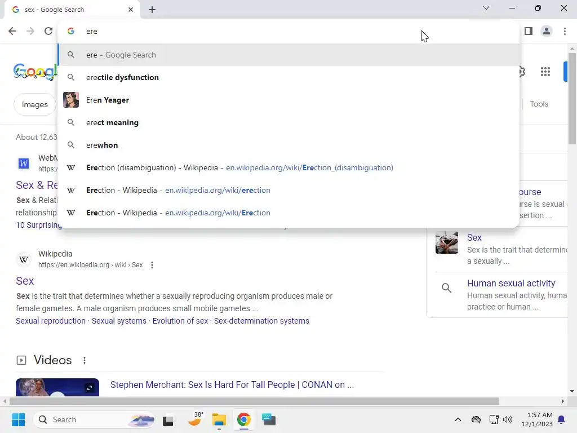Close the 'sex - Google Search' tab

click(x=131, y=10)
